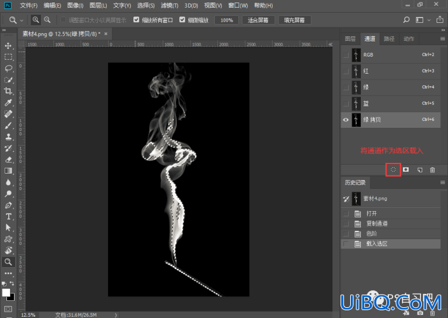Screen dimensions: 448x318
Task: Select the Eyedropper tool
Action: pos(8,102)
